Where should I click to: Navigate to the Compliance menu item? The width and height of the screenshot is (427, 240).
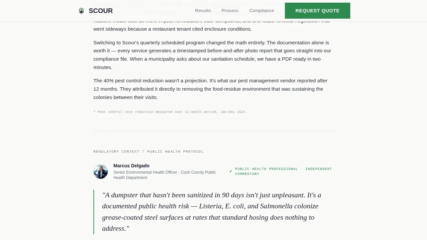pos(262,11)
